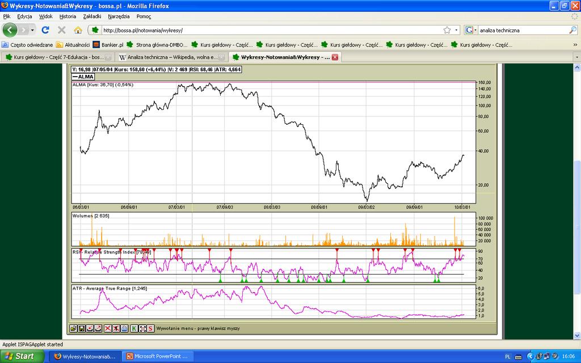This screenshot has height=363, width=581.
Task: Click the scrollbar up arrow
Action: (x=576, y=67)
